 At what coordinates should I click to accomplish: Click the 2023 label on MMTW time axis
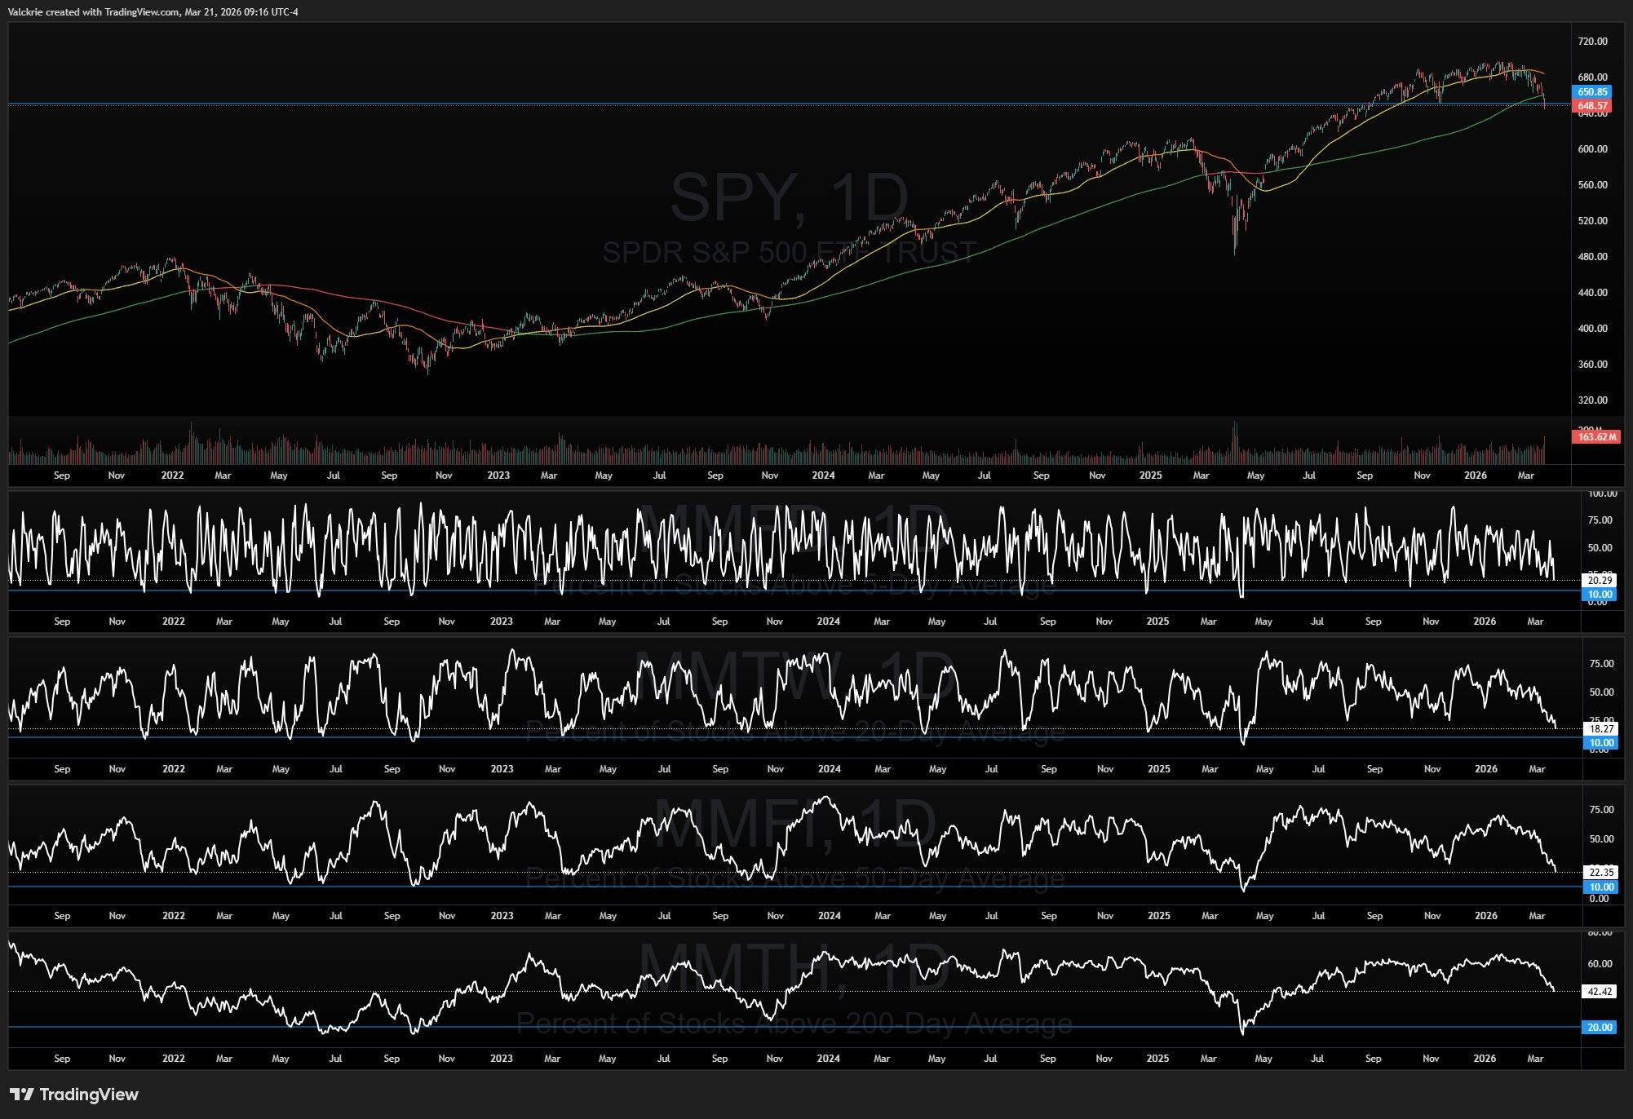coord(502,769)
